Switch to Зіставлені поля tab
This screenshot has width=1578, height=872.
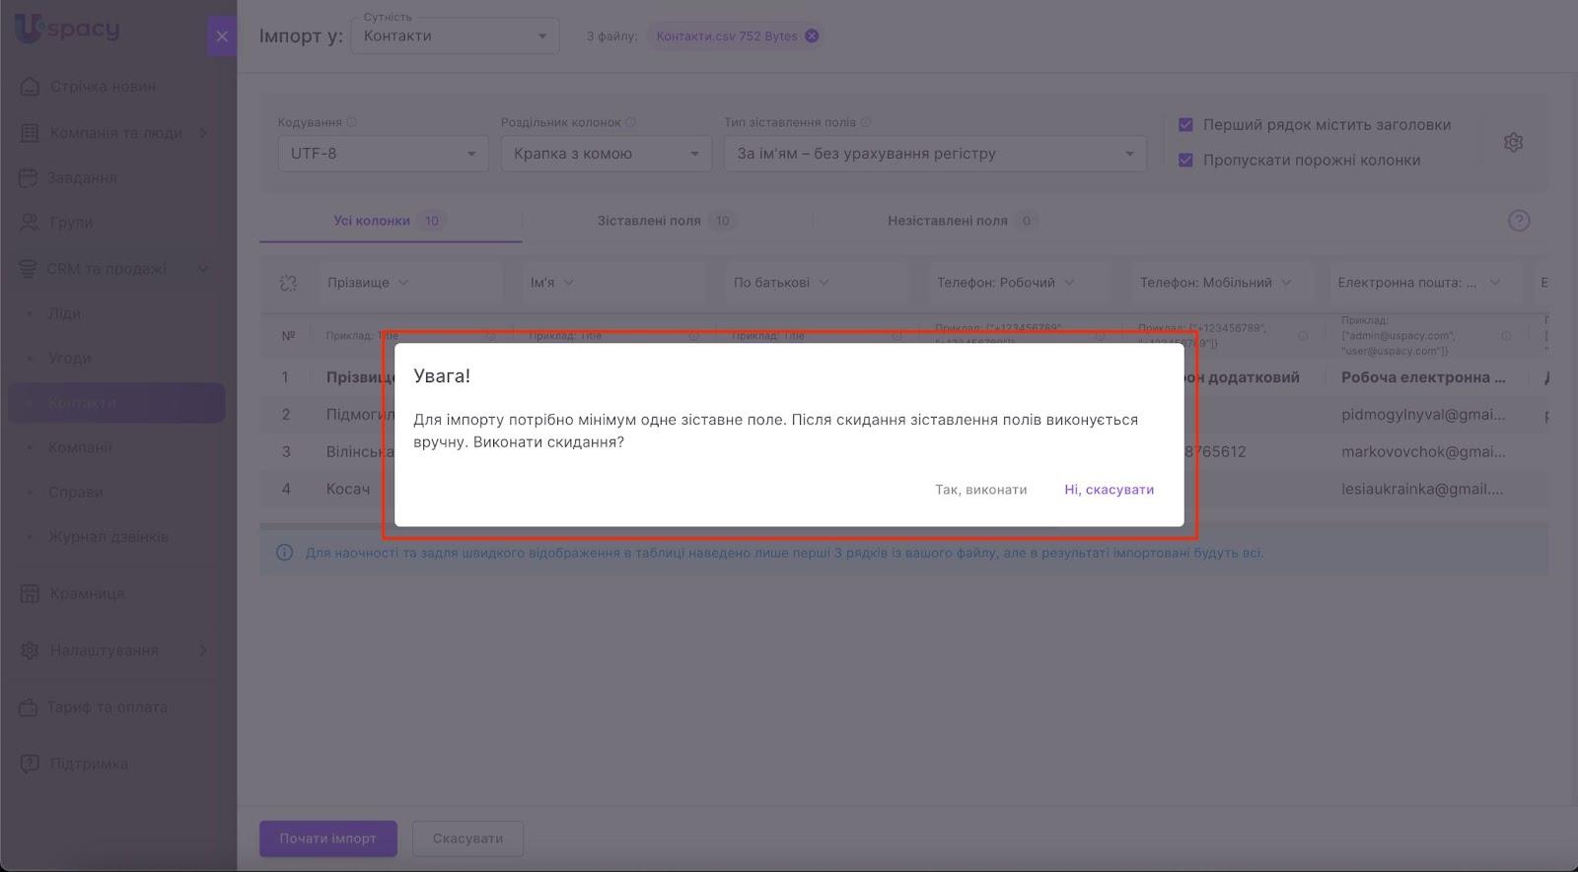pyautogui.click(x=667, y=221)
